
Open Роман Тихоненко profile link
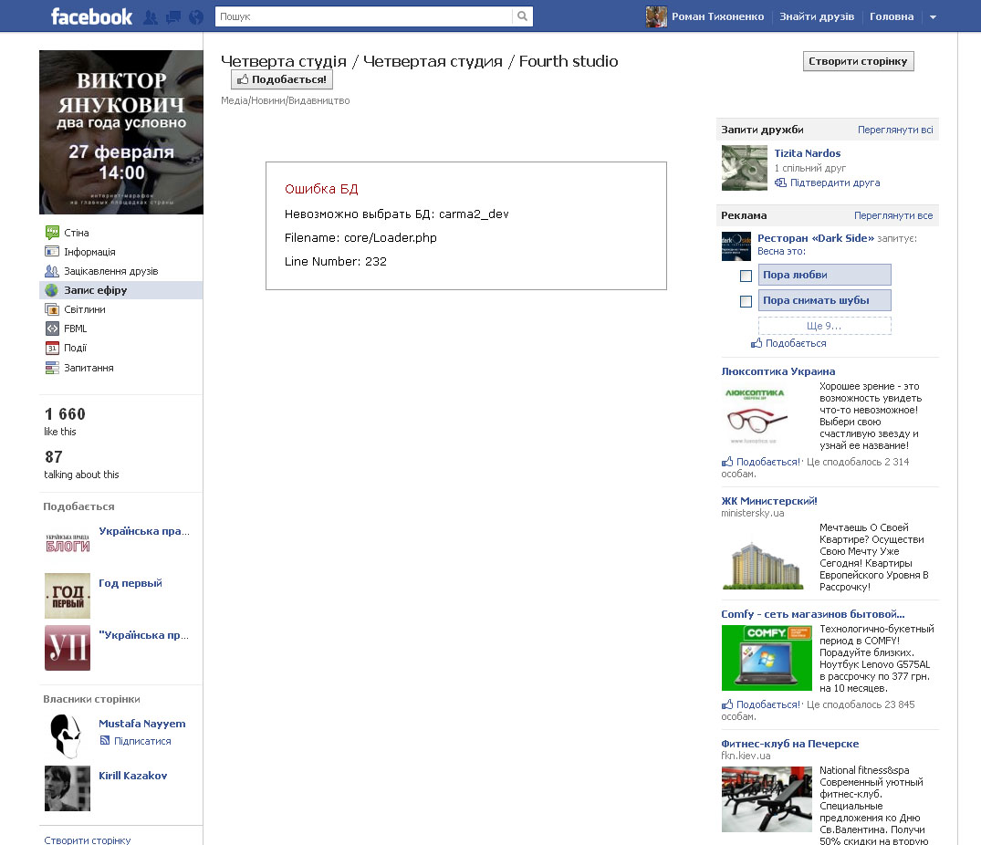(717, 17)
